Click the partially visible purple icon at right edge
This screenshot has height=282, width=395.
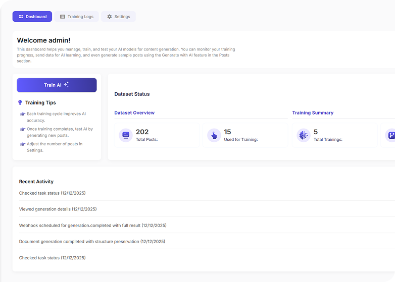pos(390,135)
